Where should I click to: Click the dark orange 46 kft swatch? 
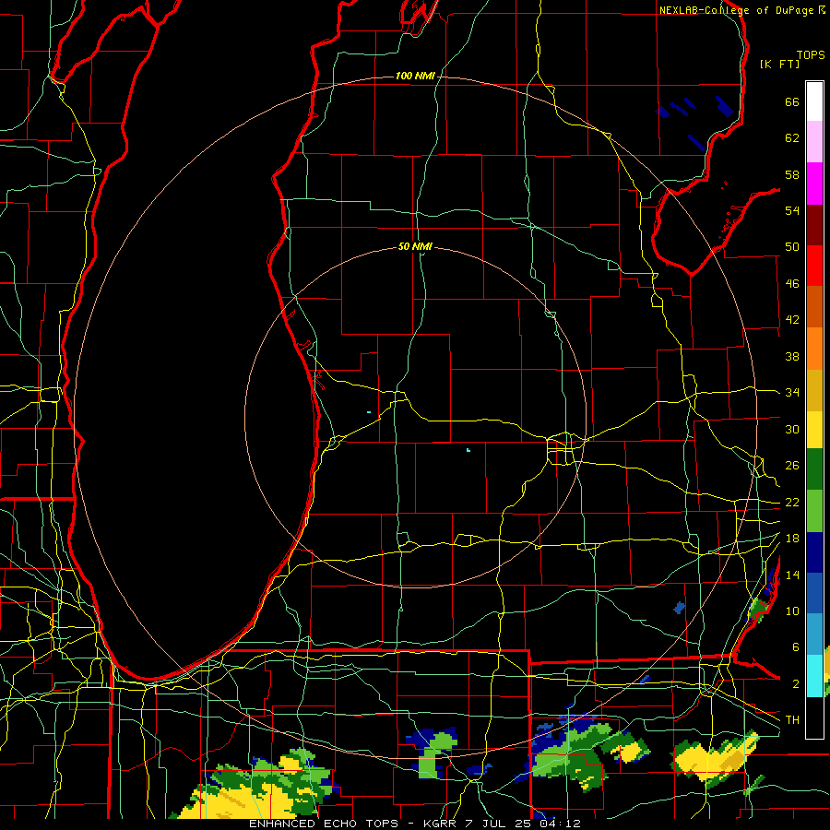coord(814,307)
